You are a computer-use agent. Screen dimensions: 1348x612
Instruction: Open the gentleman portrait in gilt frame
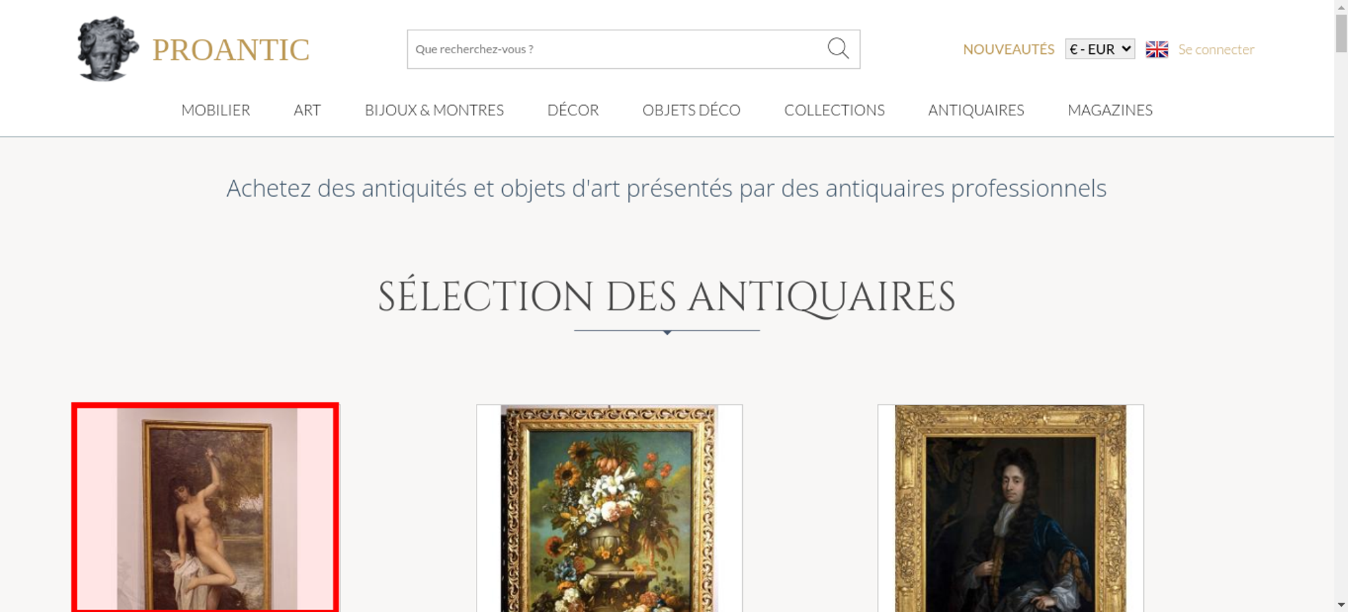pos(1010,508)
